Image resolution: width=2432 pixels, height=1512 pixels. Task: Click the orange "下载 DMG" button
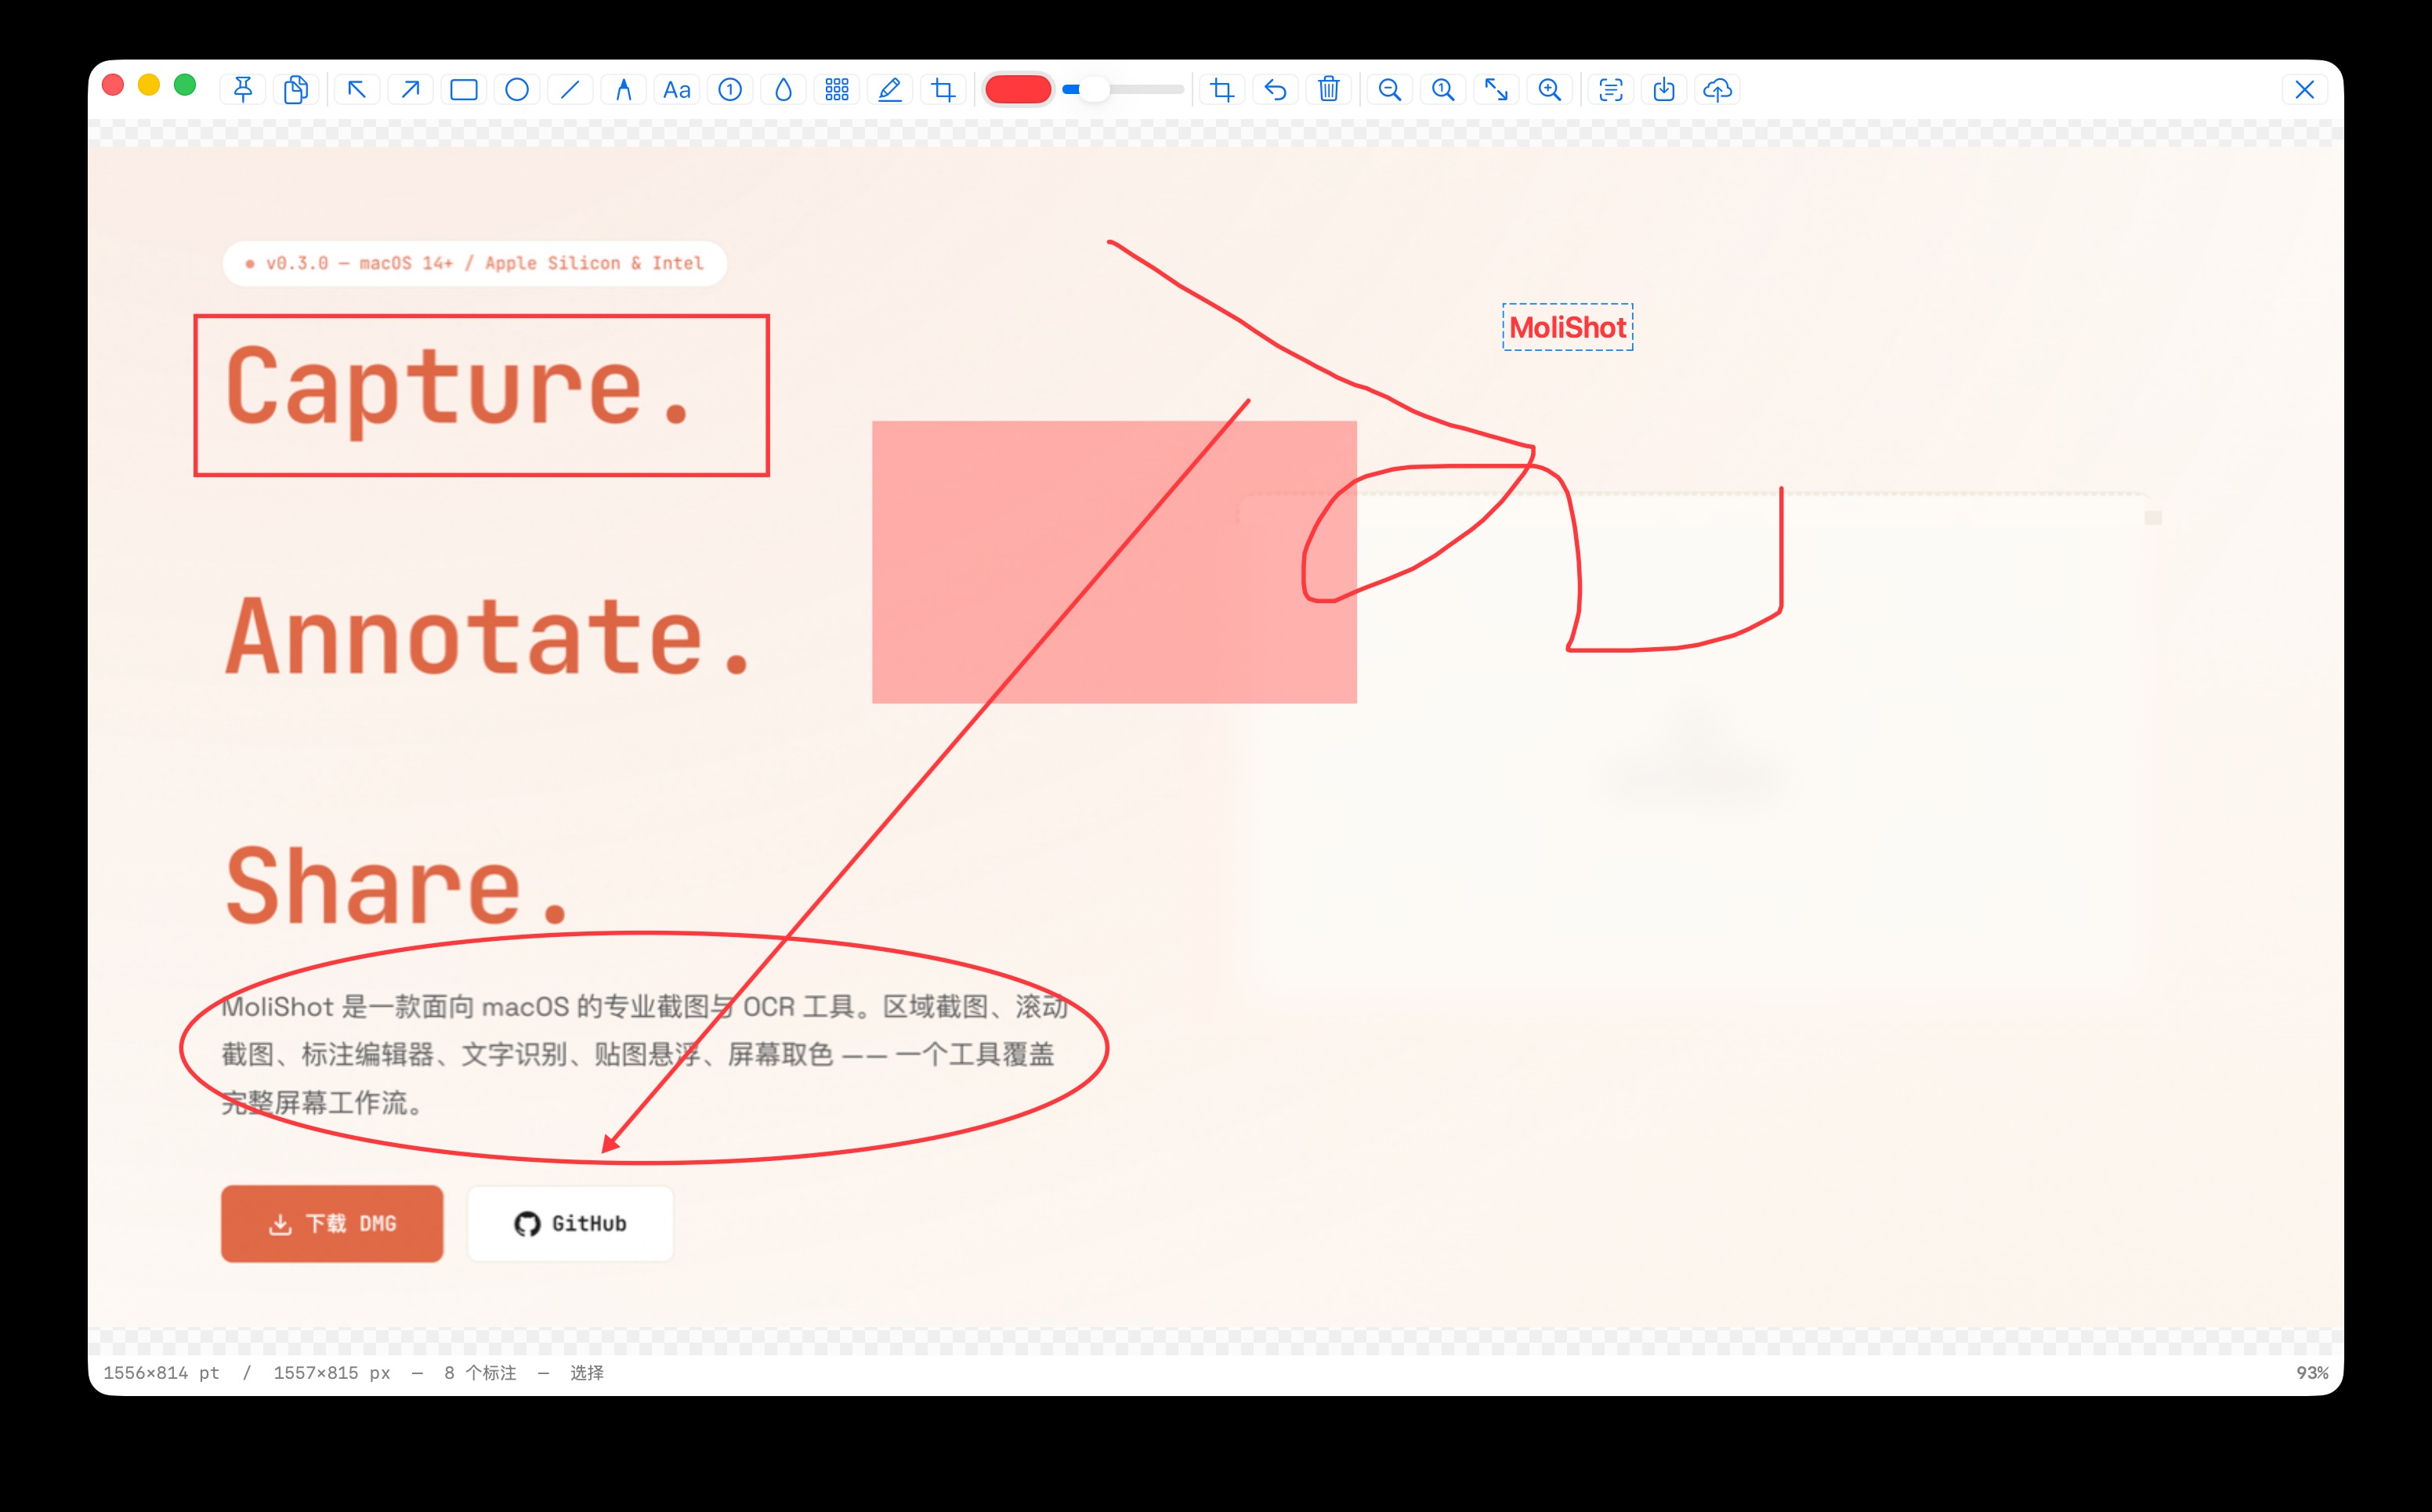pyautogui.click(x=332, y=1224)
